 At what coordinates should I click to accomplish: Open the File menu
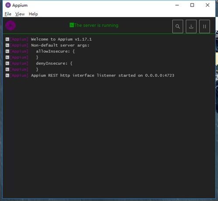[x=8, y=14]
